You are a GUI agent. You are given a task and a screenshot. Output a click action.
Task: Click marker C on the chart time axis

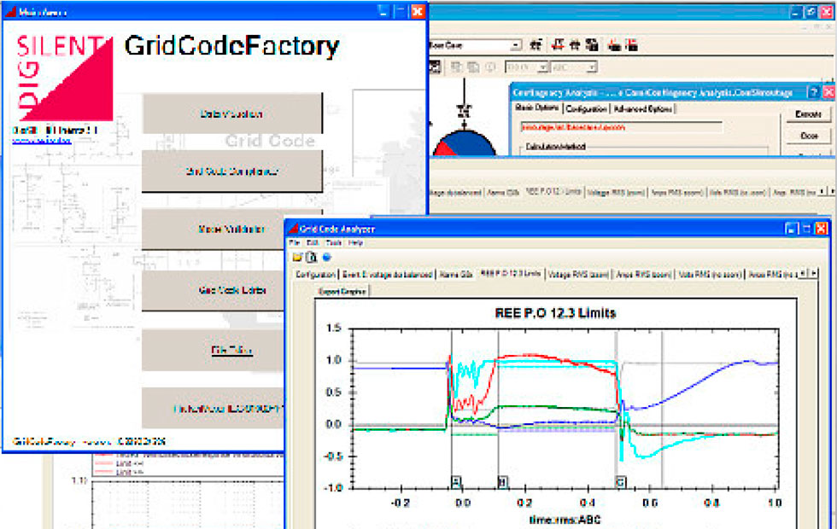pyautogui.click(x=621, y=482)
